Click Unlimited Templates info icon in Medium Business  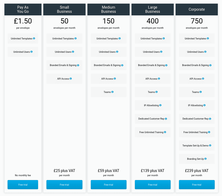pyautogui.click(x=120, y=38)
